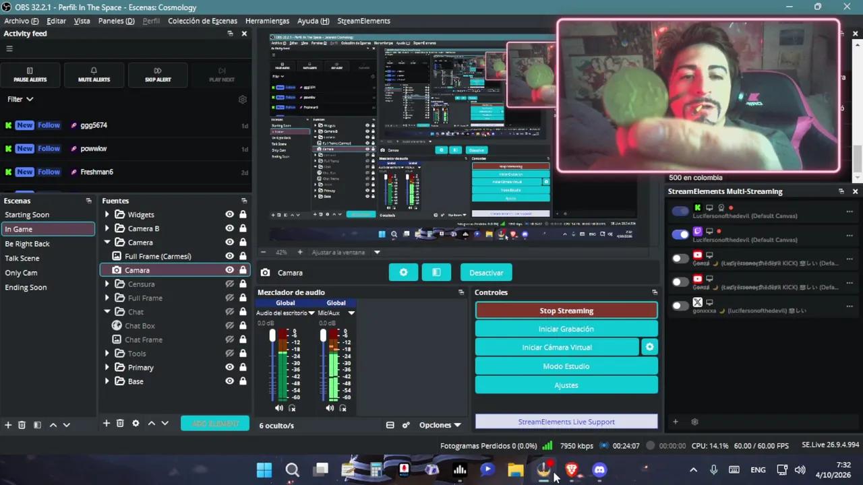
Task: Mute Audio del escritorio speaker icon
Action: [x=279, y=408]
